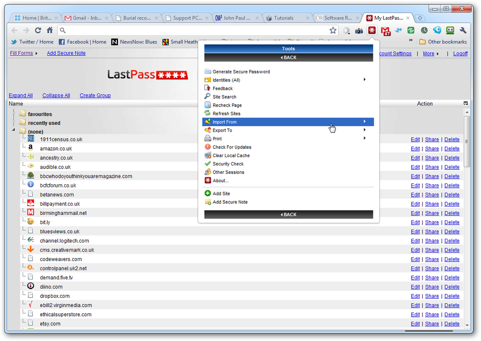The height and width of the screenshot is (341, 481).
Task: Click the scrollbar down arrow
Action: tap(467, 325)
